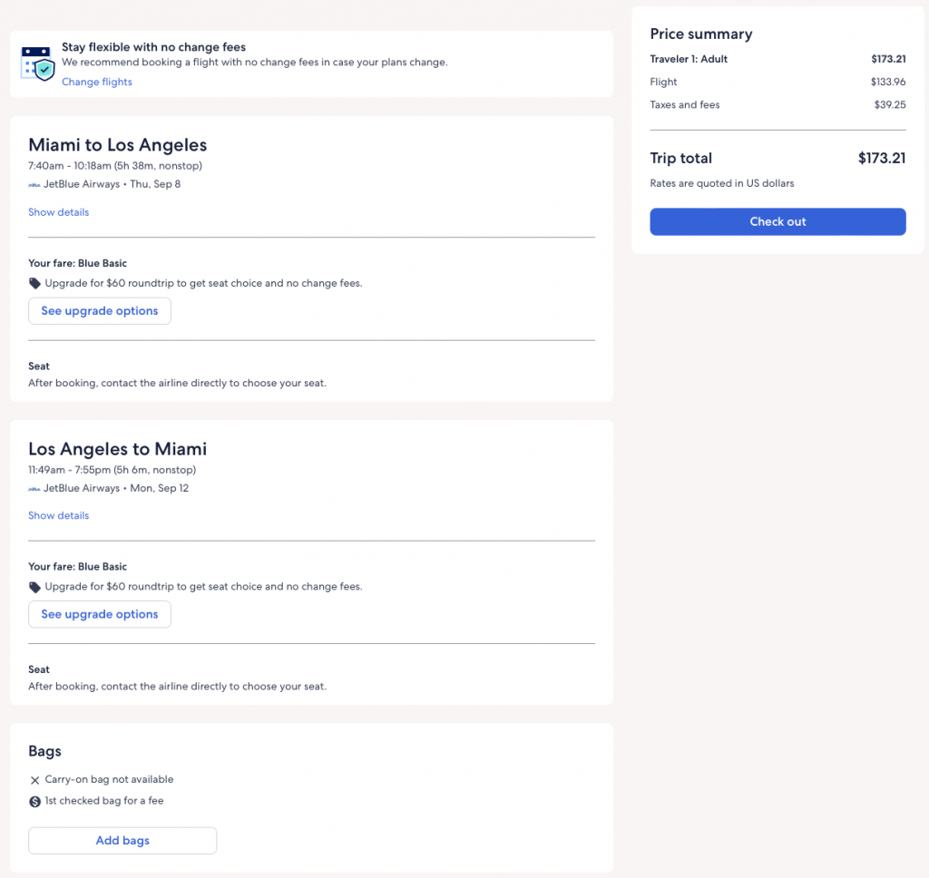This screenshot has height=878, width=929.
Task: Expand Show details for Miami to Los Angeles flight
Action: click(58, 212)
